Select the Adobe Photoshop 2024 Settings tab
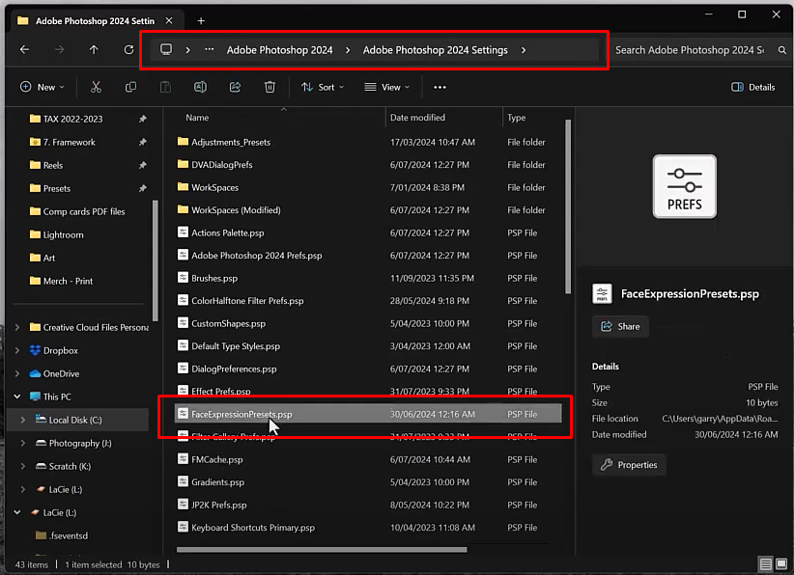 coord(95,20)
